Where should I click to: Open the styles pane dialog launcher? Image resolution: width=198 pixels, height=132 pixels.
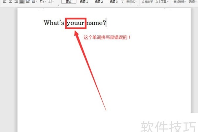[x=138, y=5]
